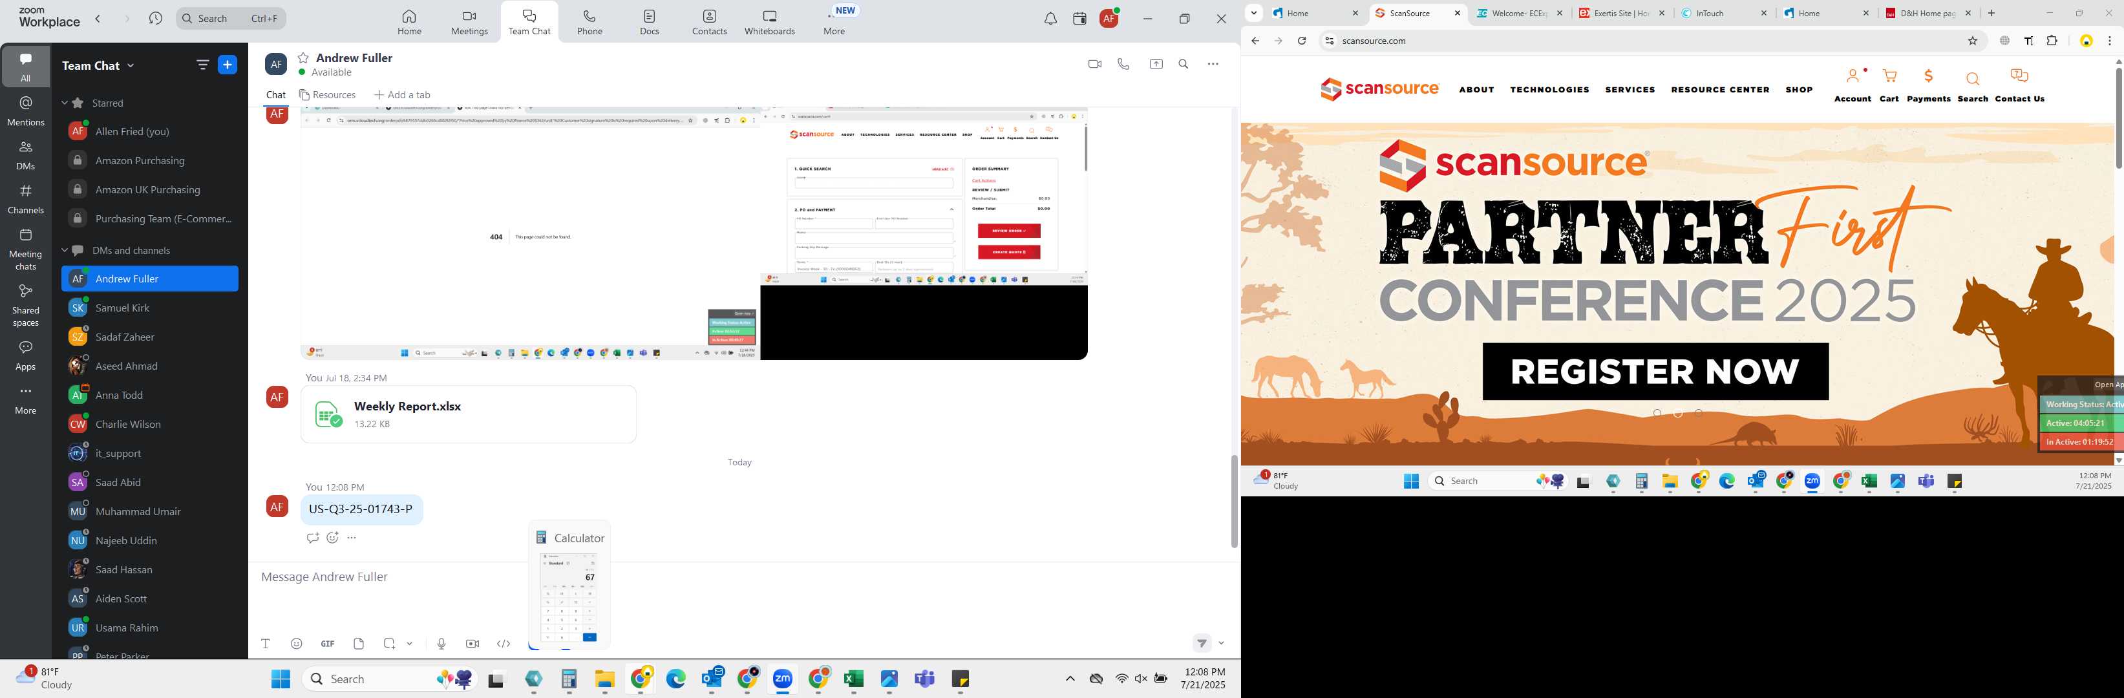Viewport: 2124px width, 698px height.
Task: Attach a file in composer
Action: pyautogui.click(x=359, y=644)
